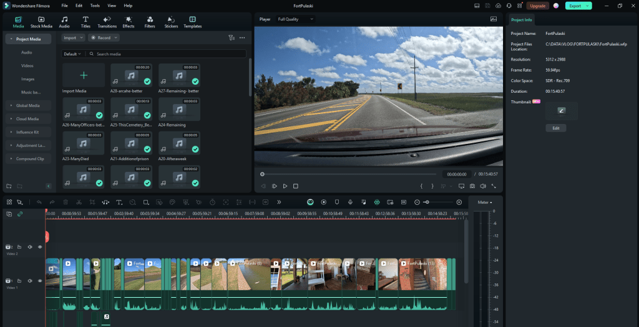Click the voiceover microphone icon in timeline toolbar

point(350,202)
